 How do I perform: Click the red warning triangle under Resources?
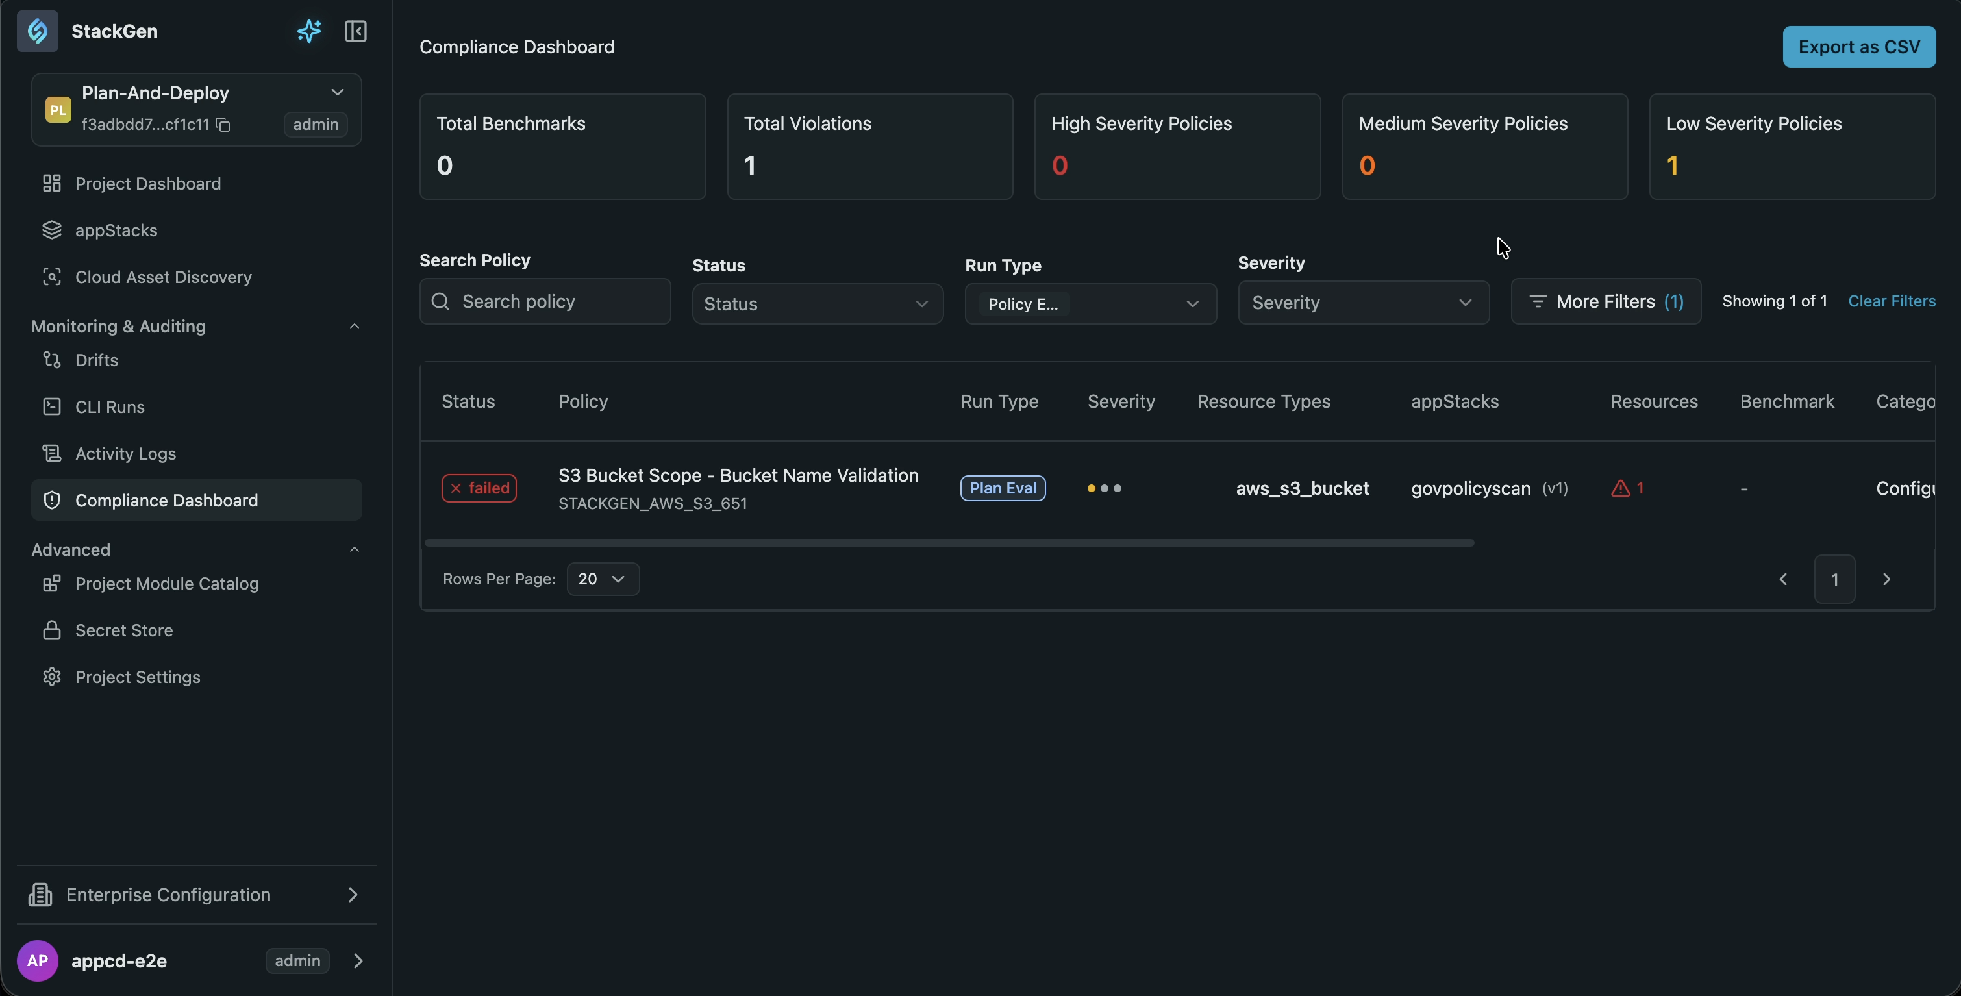pyautogui.click(x=1621, y=489)
